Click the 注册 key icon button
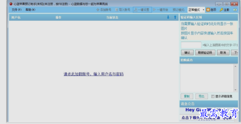The height and width of the screenshot is (124, 241). [224, 10]
